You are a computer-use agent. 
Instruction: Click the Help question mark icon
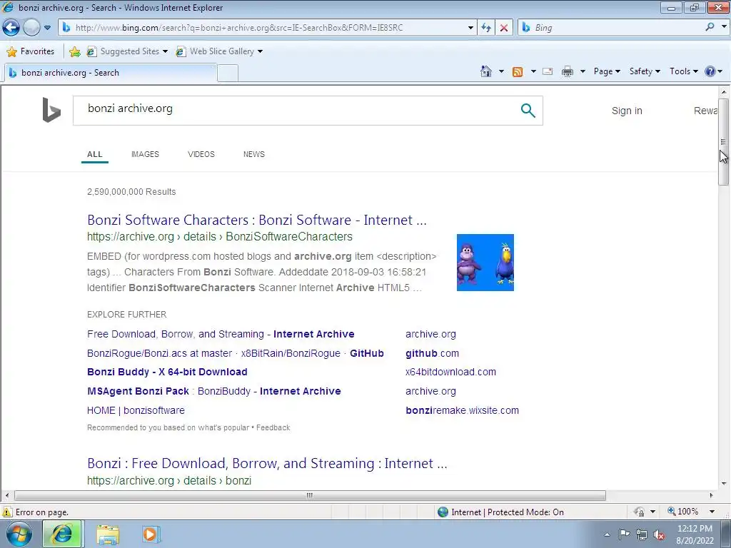[710, 71]
